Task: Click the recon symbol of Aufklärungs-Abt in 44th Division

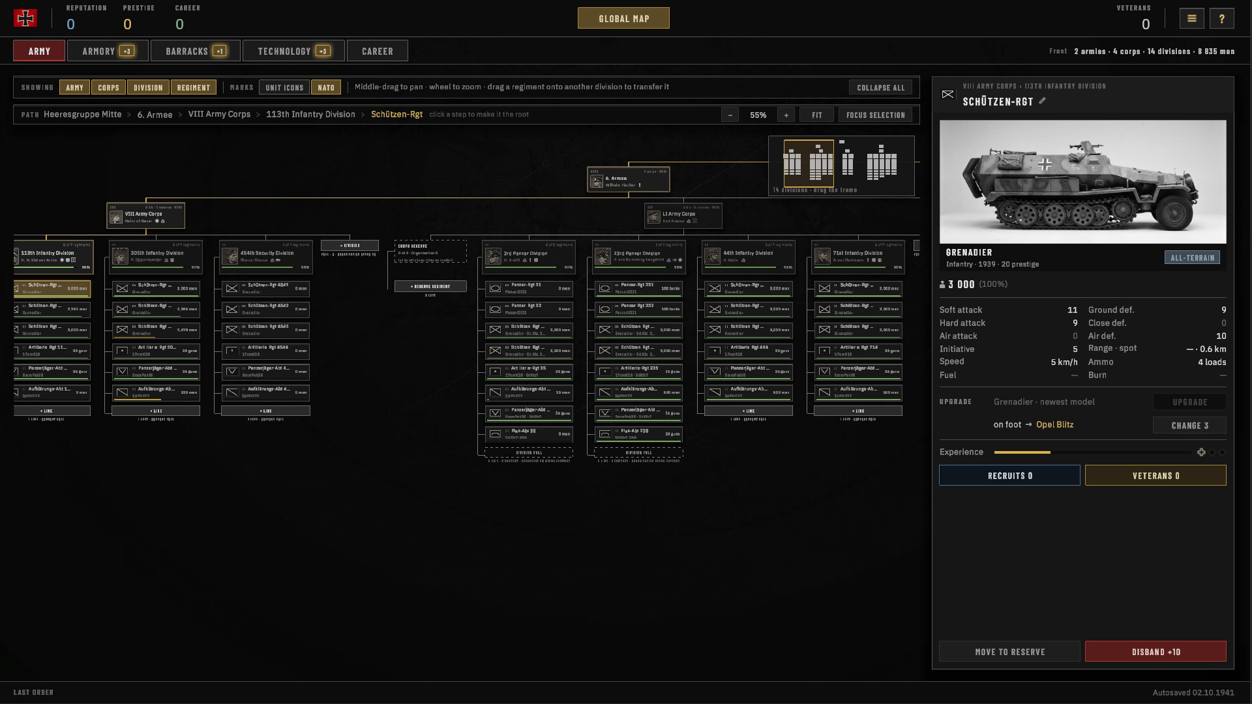Action: point(715,392)
